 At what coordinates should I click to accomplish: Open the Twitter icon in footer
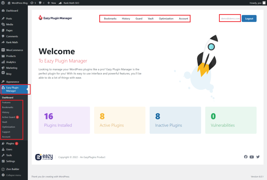[x=258, y=157]
